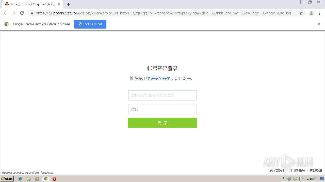Click Set as default button
The height and width of the screenshot is (182, 325).
point(90,24)
